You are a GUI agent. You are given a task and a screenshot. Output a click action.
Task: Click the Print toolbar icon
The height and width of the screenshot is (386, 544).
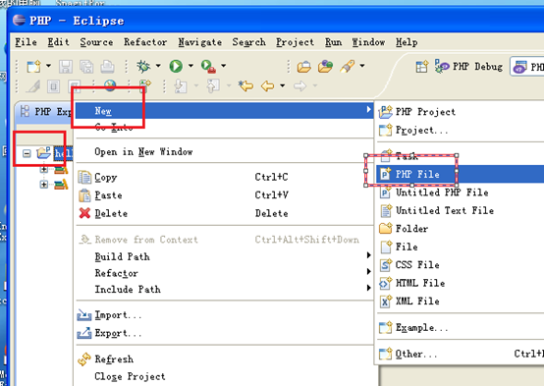(108, 67)
